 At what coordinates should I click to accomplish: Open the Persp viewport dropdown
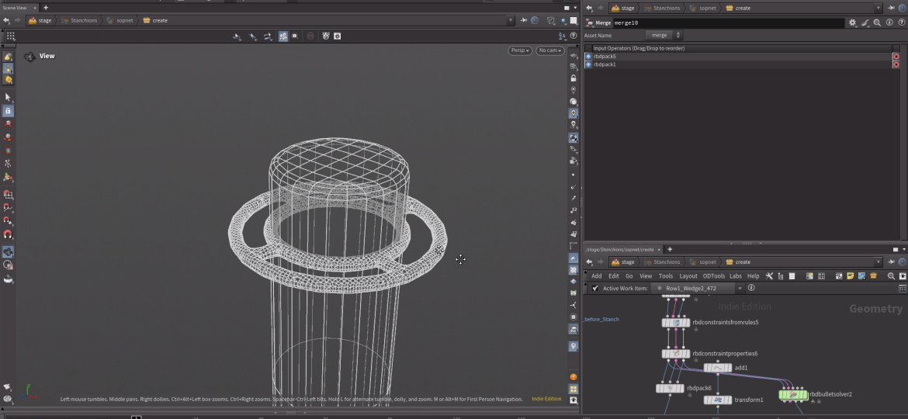click(520, 50)
